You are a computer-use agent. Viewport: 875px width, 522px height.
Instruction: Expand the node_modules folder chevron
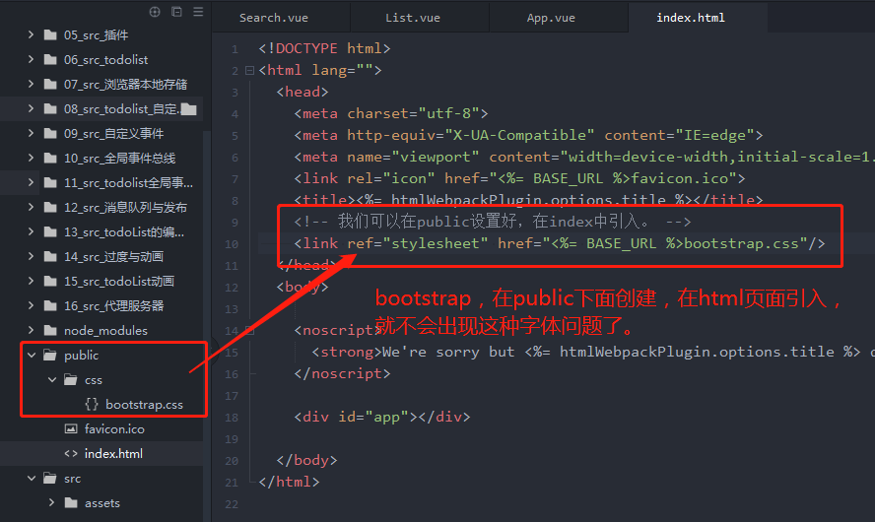(x=31, y=330)
